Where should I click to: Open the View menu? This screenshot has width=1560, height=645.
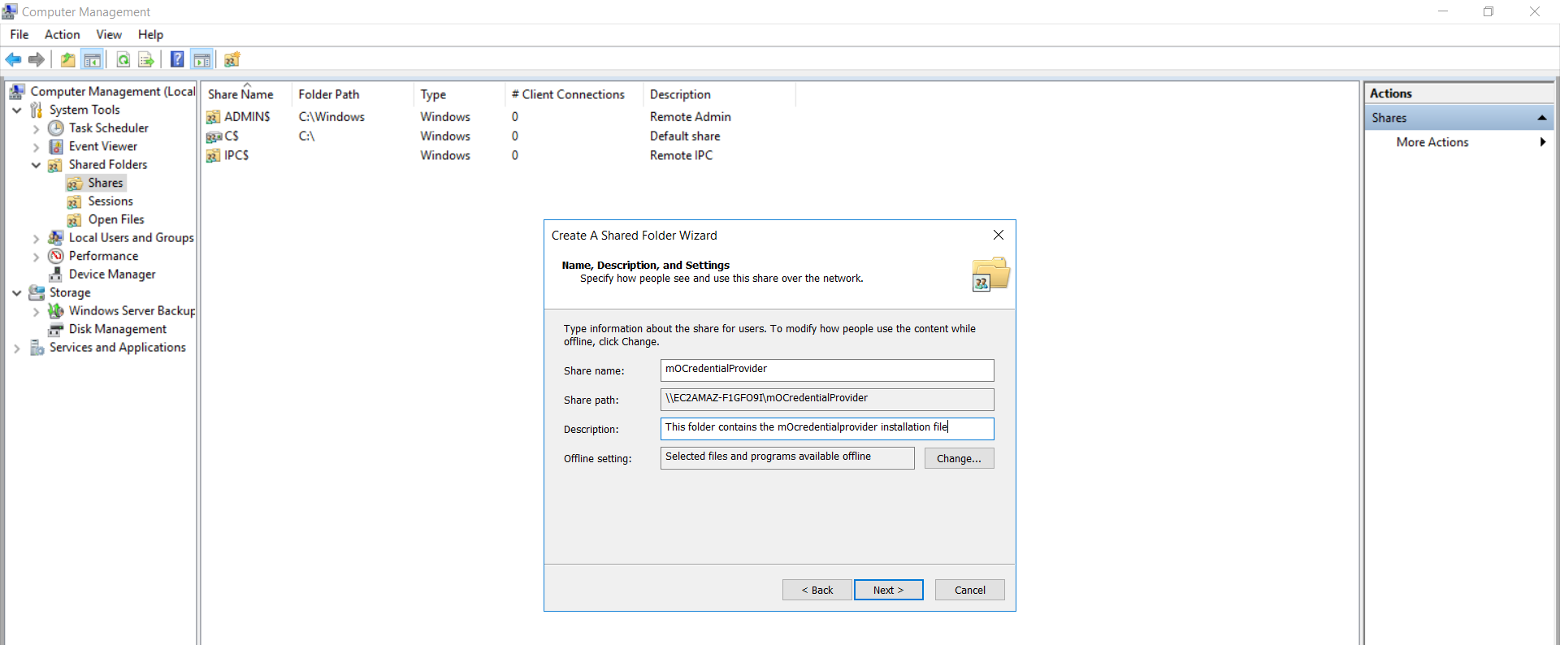click(x=109, y=34)
